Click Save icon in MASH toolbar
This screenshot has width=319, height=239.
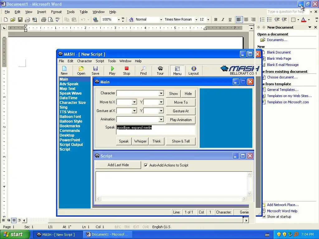[x=95, y=71]
